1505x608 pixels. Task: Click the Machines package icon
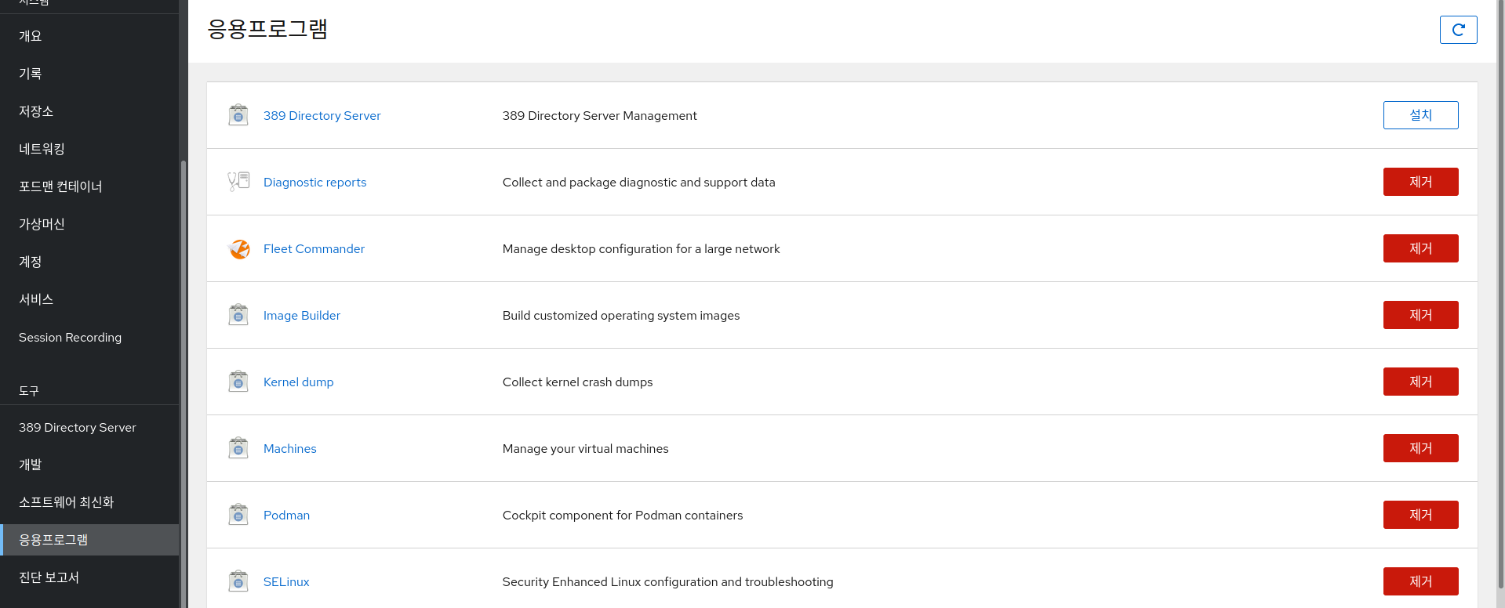[238, 448]
